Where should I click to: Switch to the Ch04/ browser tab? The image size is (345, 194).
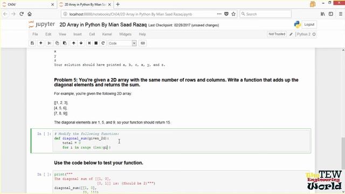pos(28,4)
